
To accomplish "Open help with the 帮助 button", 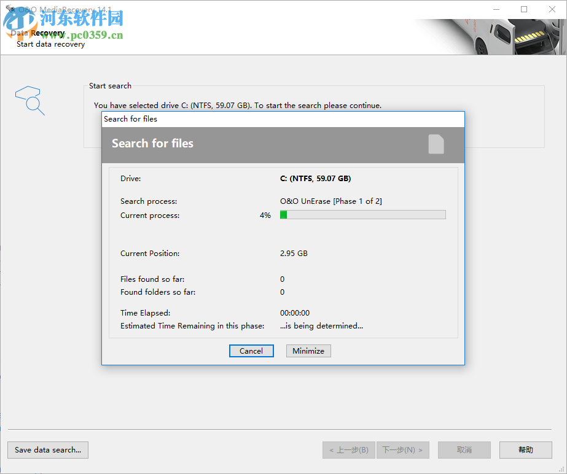I will 525,450.
